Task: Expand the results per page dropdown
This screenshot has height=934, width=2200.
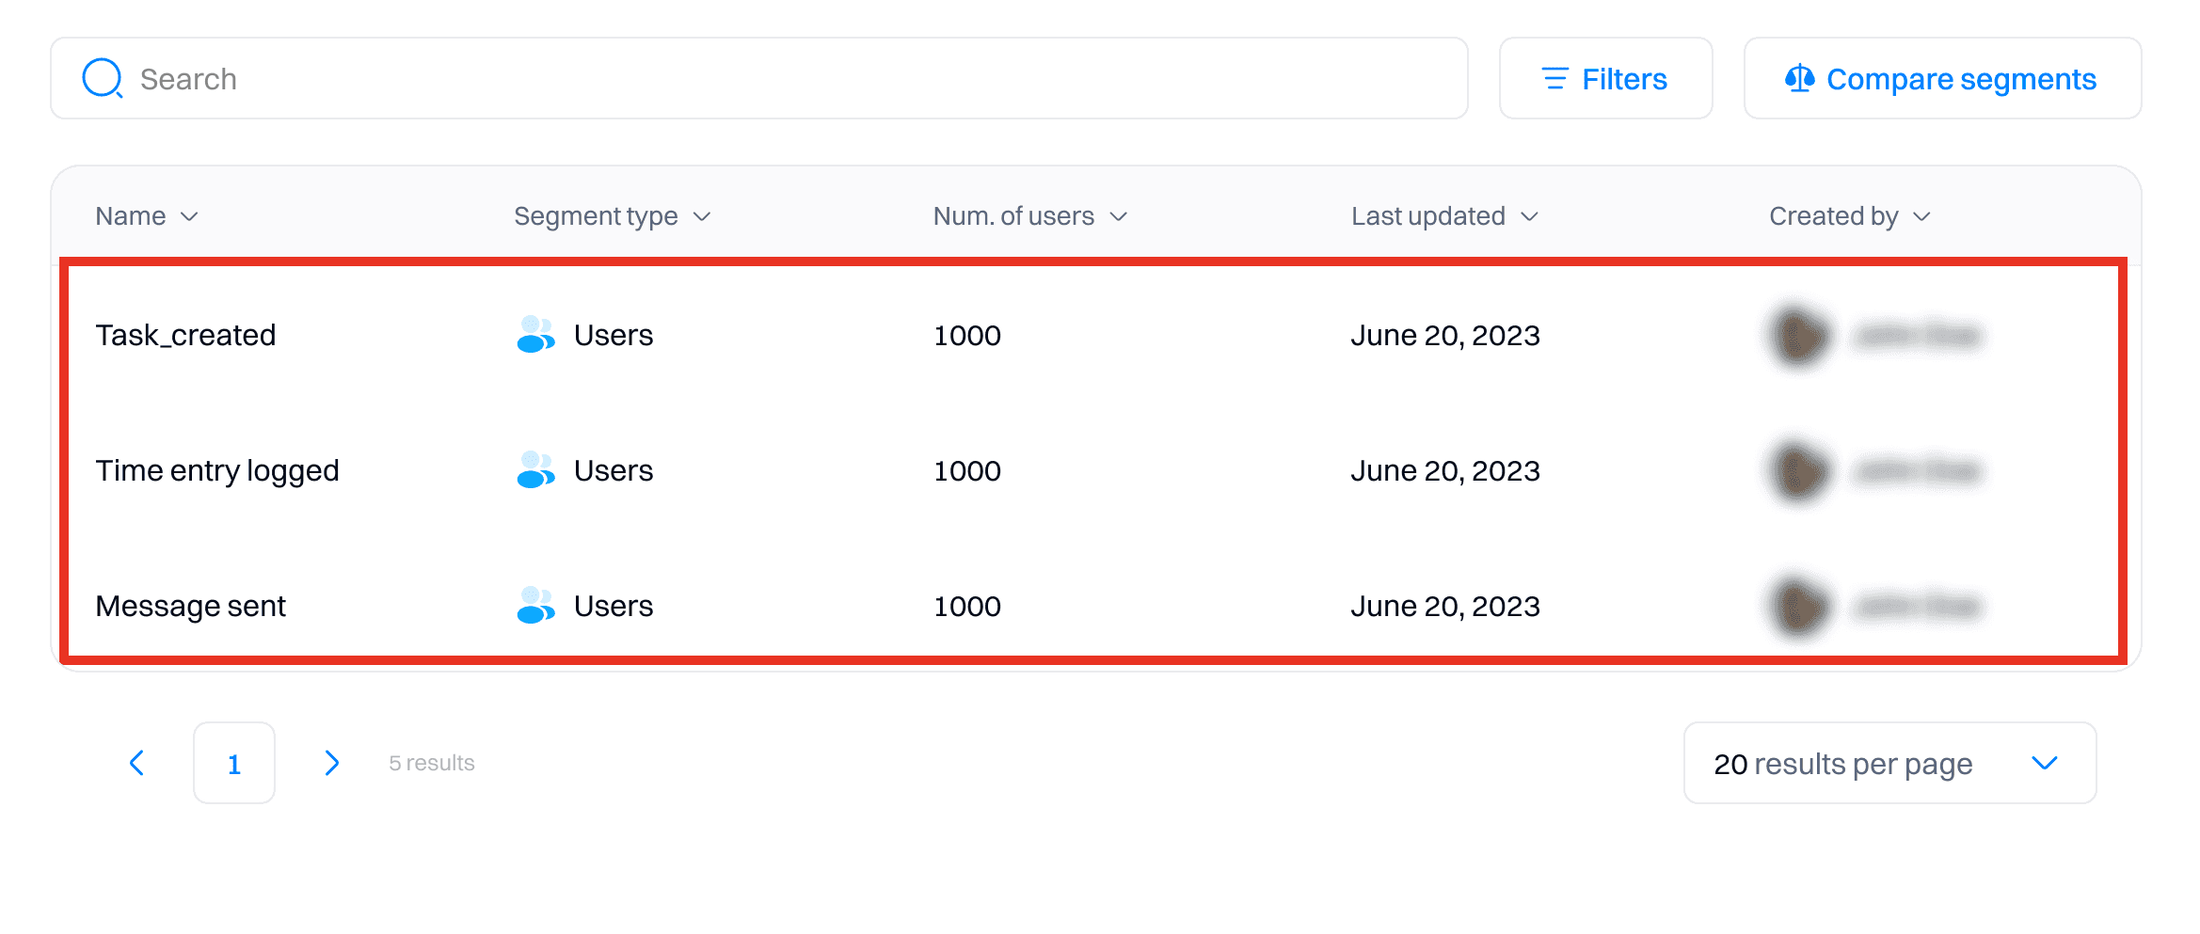Action: point(2044,763)
